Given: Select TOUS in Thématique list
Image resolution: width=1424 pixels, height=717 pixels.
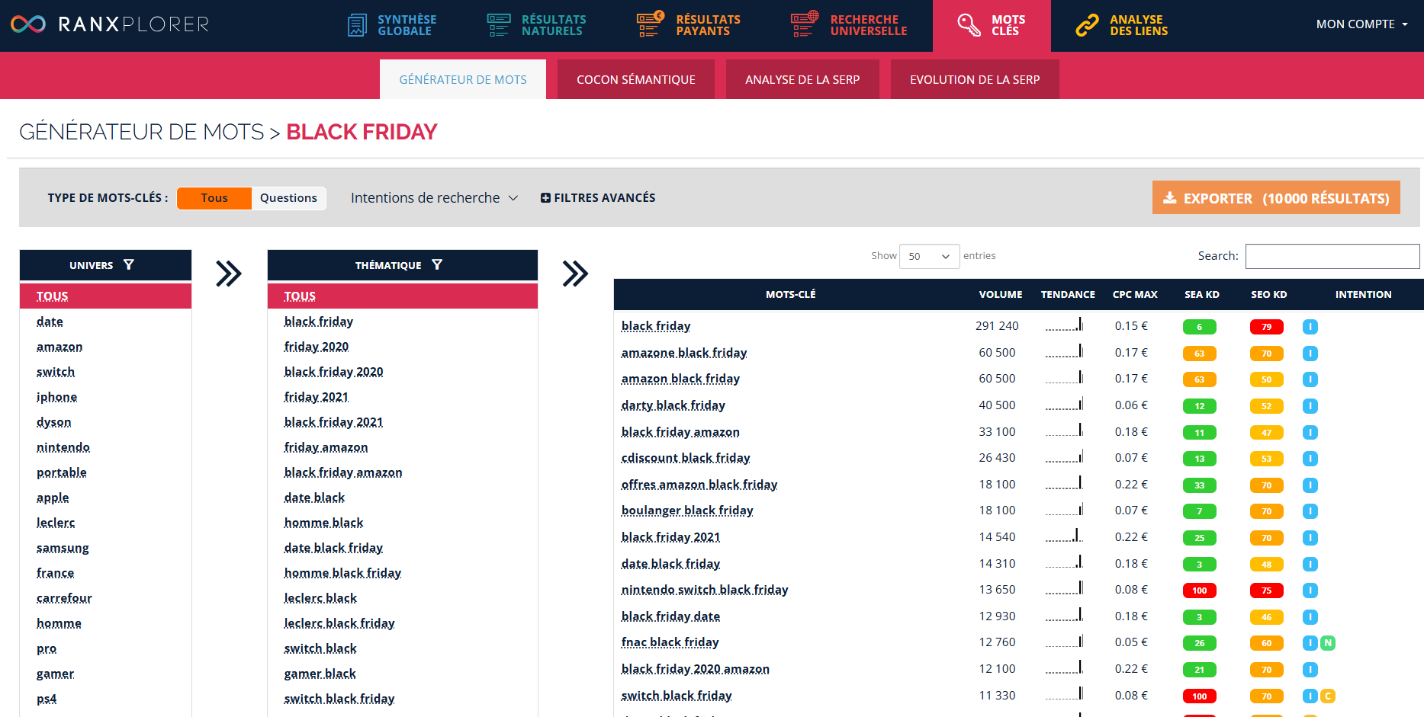Looking at the screenshot, I should click(403, 296).
